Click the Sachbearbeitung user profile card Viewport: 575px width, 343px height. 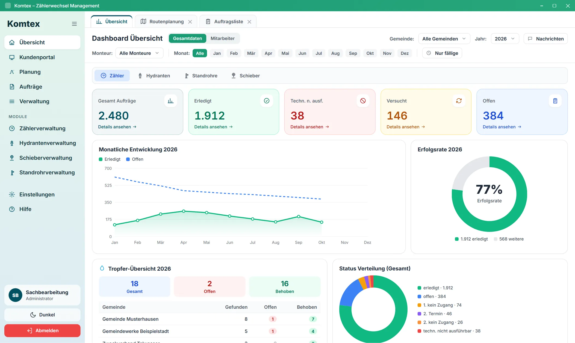coord(42,295)
